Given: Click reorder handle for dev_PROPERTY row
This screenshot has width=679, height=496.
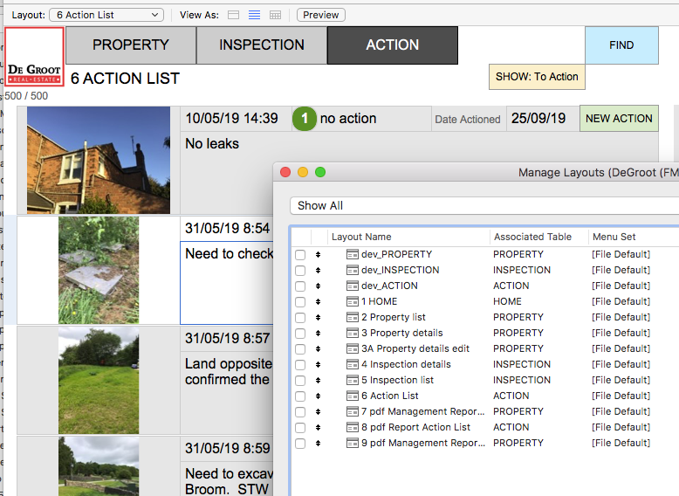Looking at the screenshot, I should [319, 255].
